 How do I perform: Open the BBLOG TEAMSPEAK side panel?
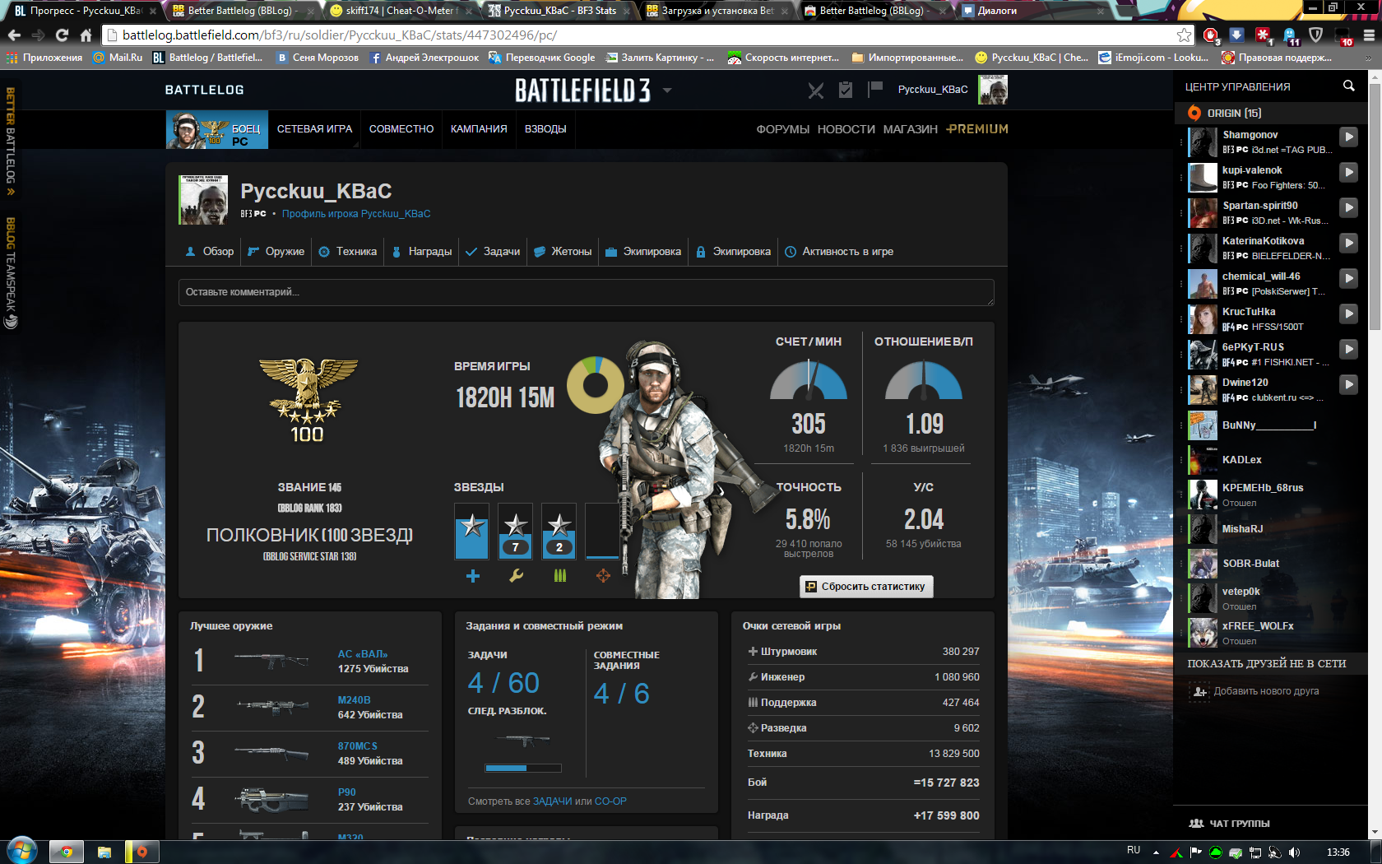point(11,273)
